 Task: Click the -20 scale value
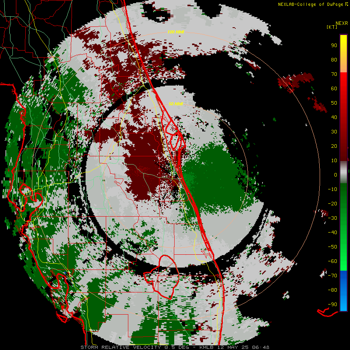click(x=332, y=203)
